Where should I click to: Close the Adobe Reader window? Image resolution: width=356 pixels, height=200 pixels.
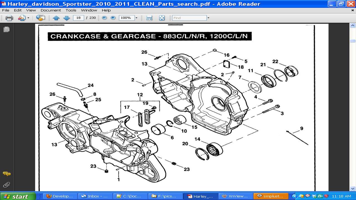coord(351,4)
